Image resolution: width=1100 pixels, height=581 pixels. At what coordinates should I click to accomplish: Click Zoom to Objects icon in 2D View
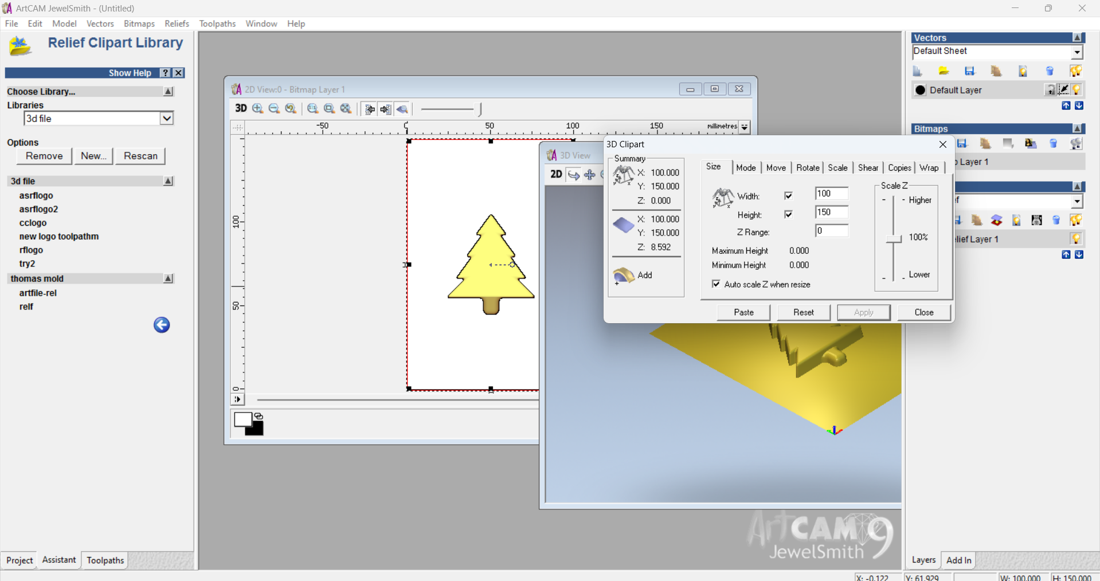(346, 108)
